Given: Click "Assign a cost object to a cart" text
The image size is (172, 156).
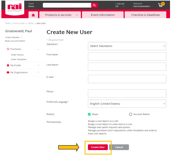Looking at the screenshot, I should pos(103,121).
